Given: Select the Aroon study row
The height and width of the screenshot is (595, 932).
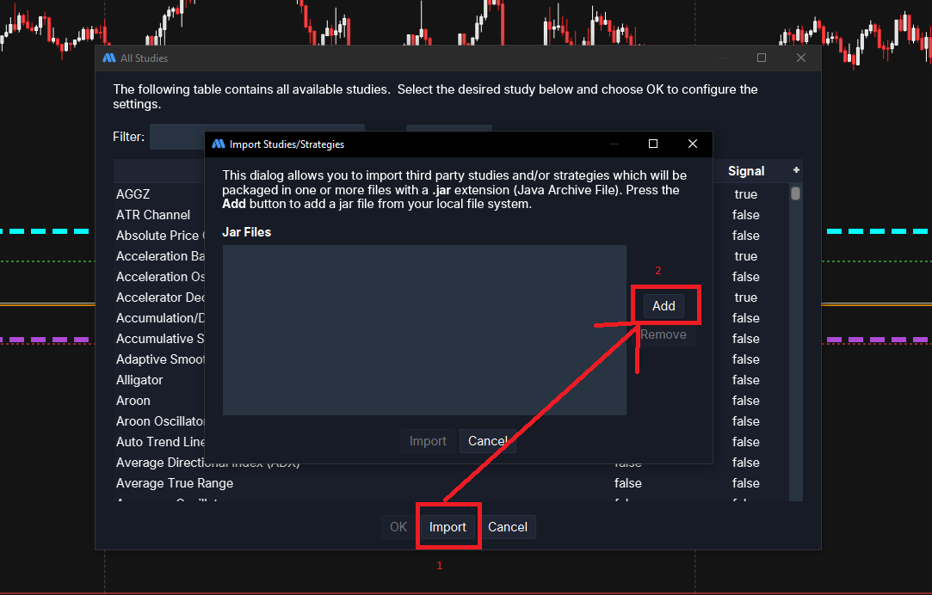Looking at the screenshot, I should (x=133, y=401).
